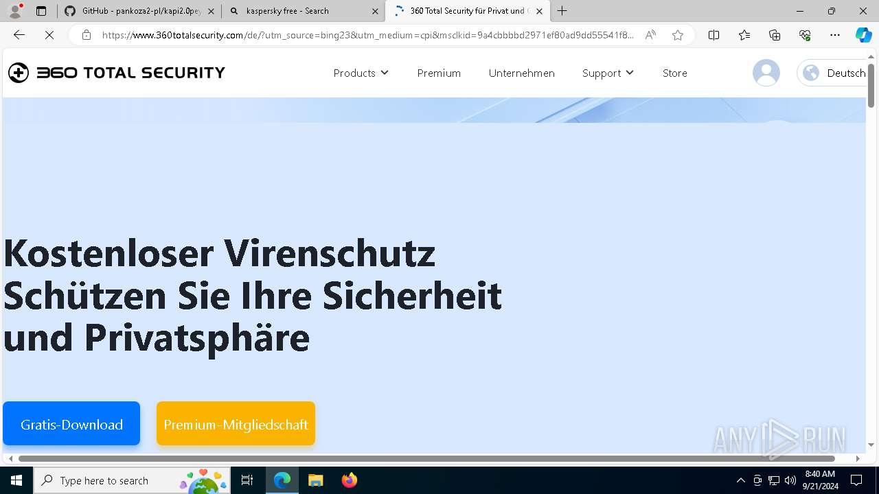Open the tab actions menu icon

coord(41,11)
